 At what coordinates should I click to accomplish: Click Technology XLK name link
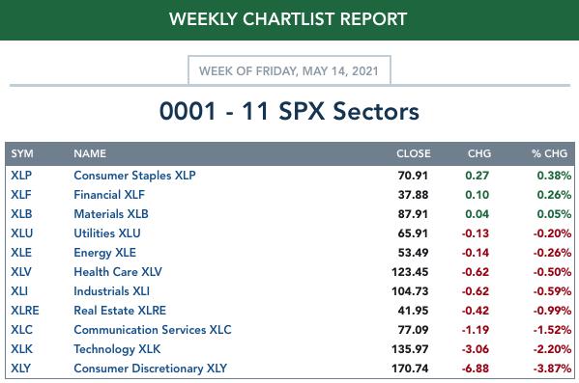(x=117, y=349)
